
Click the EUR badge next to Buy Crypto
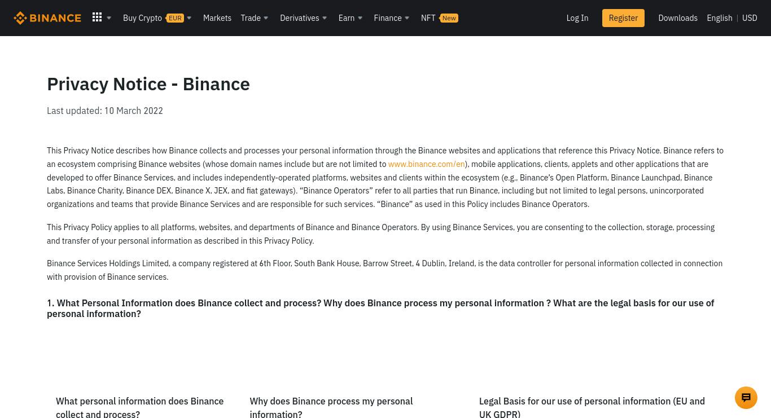point(175,18)
